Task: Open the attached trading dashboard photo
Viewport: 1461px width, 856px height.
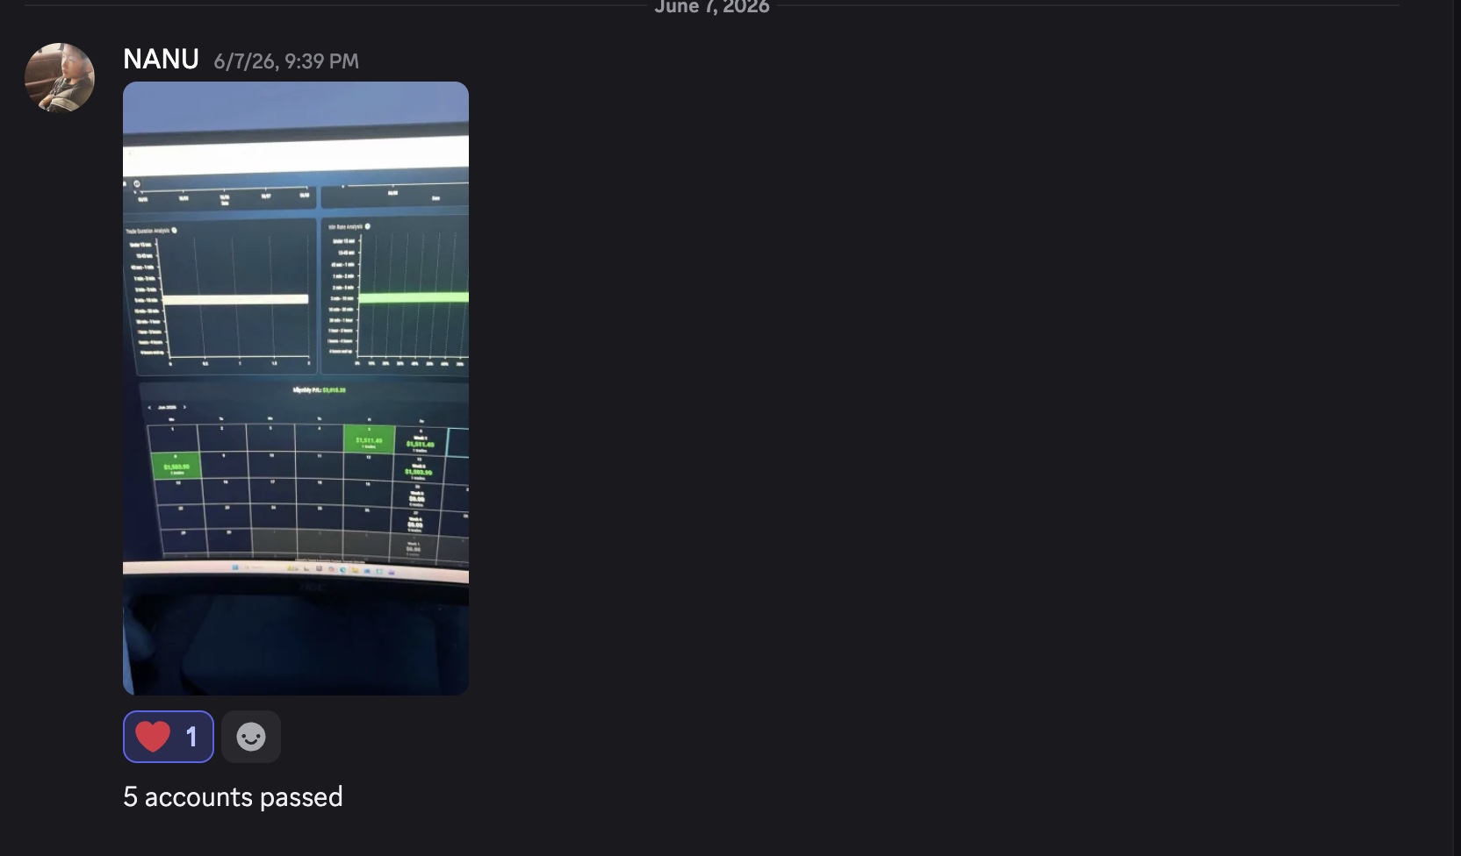Action: pos(296,389)
